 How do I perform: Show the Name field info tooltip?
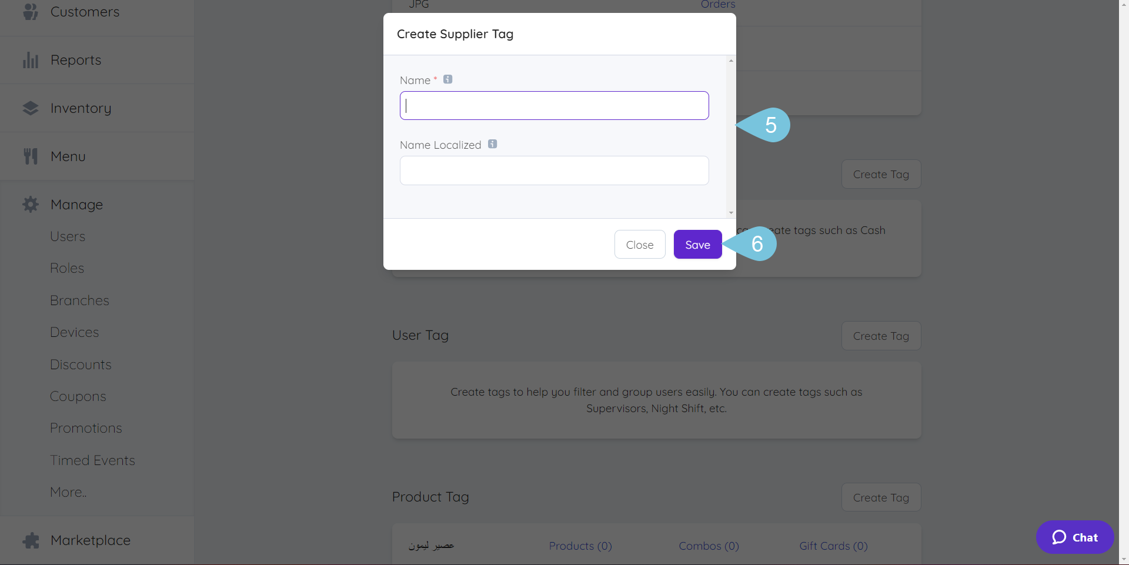pyautogui.click(x=447, y=79)
